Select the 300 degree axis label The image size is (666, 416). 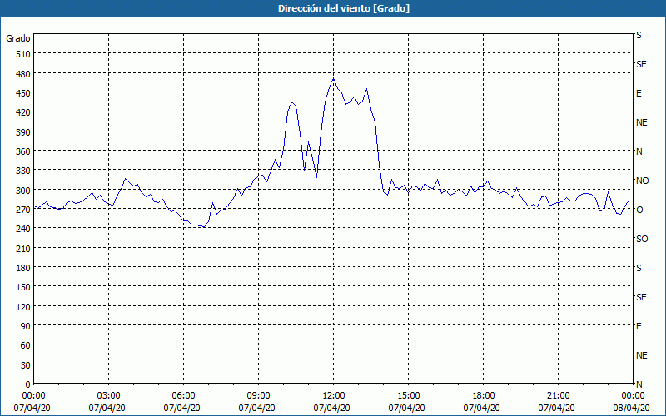[x=23, y=191]
